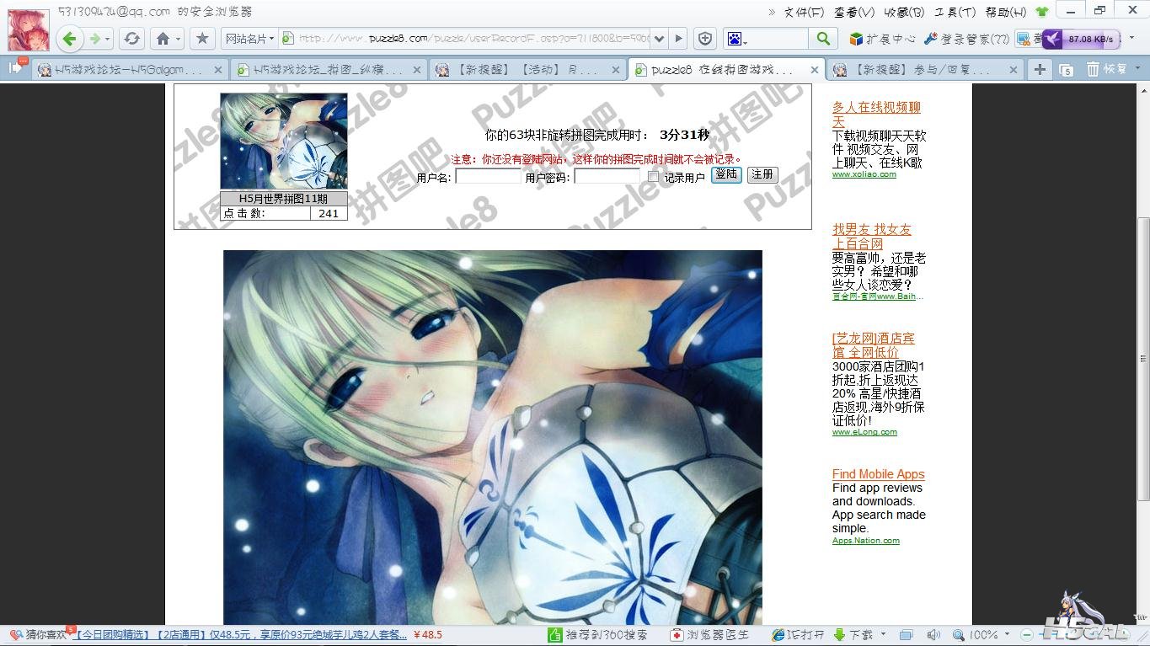Bookmark page with the star icon

pyautogui.click(x=202, y=38)
